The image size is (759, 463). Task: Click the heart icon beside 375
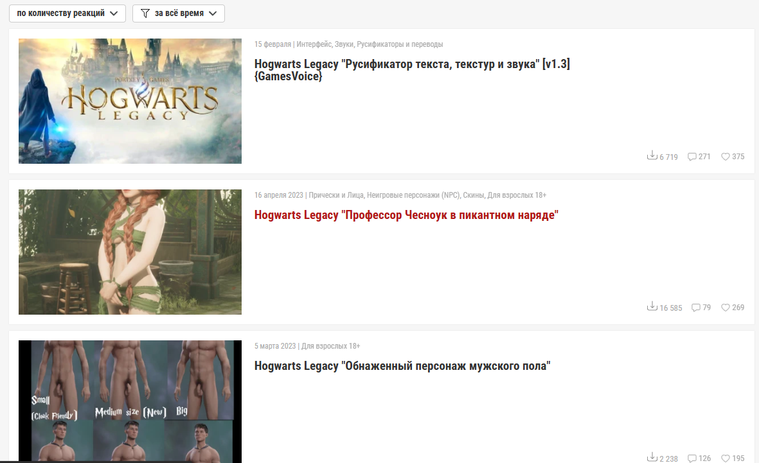pyautogui.click(x=725, y=157)
